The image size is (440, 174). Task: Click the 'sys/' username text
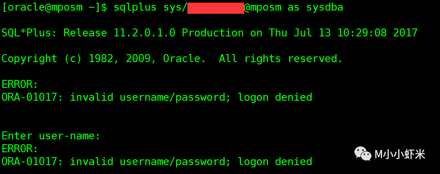pos(175,8)
